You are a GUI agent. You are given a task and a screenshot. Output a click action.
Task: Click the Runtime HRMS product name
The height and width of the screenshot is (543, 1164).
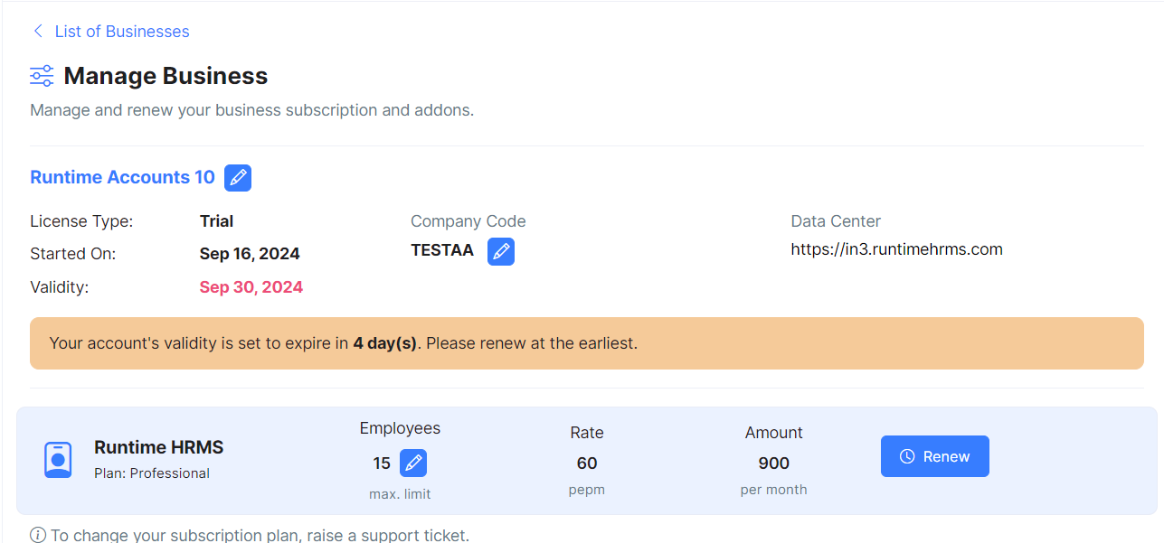[158, 447]
